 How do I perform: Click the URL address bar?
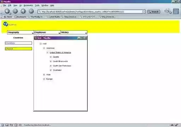[x=92, y=12]
